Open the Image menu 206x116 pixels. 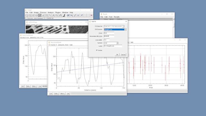pos(36,13)
